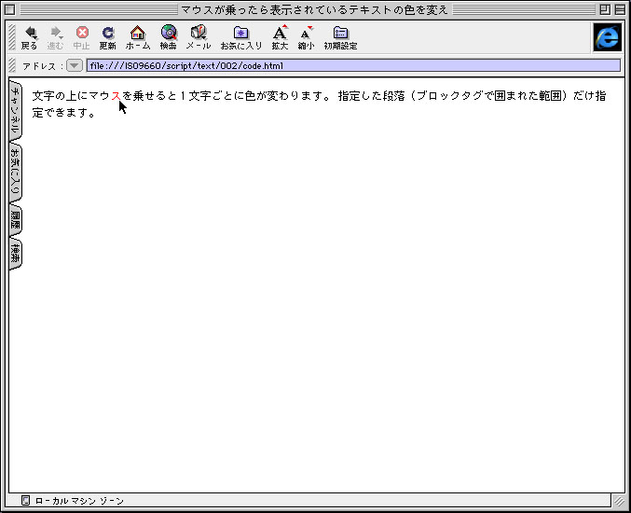Increase text size with 拡大 button

280,36
